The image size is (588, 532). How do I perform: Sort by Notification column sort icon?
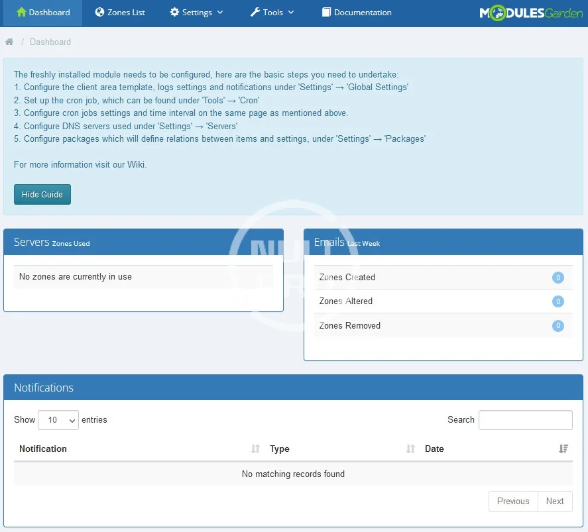[255, 449]
